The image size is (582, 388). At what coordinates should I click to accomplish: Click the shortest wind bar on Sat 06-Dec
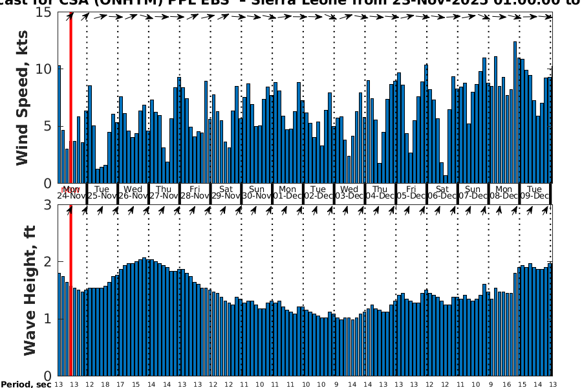pyautogui.click(x=446, y=179)
